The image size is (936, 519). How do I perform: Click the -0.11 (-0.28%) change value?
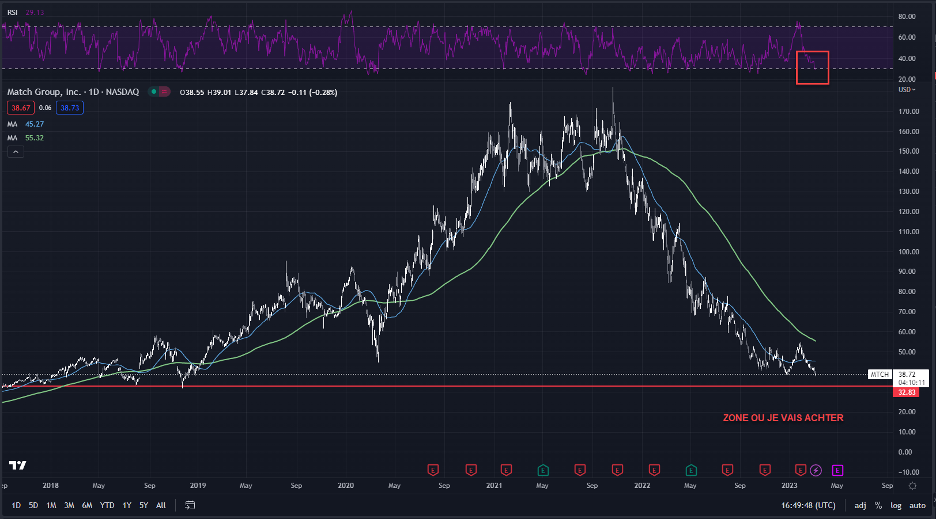coord(313,92)
